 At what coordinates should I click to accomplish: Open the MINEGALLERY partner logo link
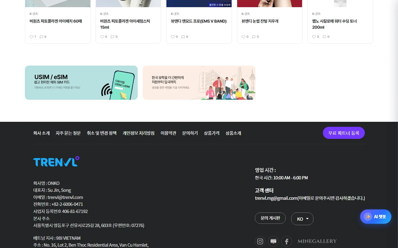pyautogui.click(x=317, y=241)
